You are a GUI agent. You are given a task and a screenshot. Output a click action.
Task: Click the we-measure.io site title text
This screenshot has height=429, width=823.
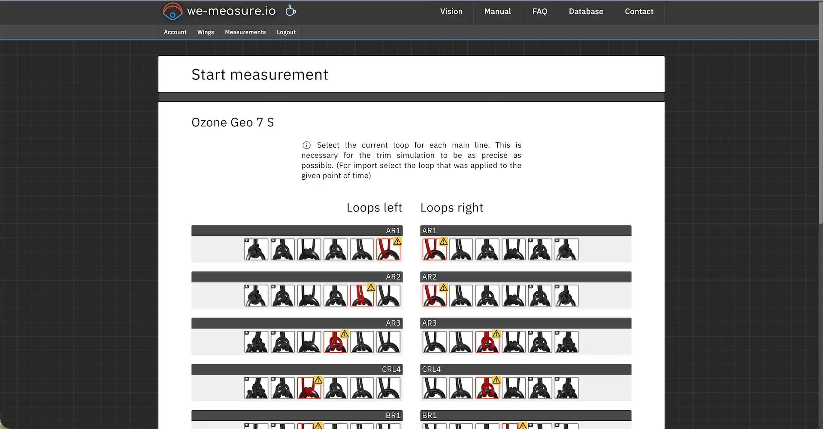click(x=231, y=11)
